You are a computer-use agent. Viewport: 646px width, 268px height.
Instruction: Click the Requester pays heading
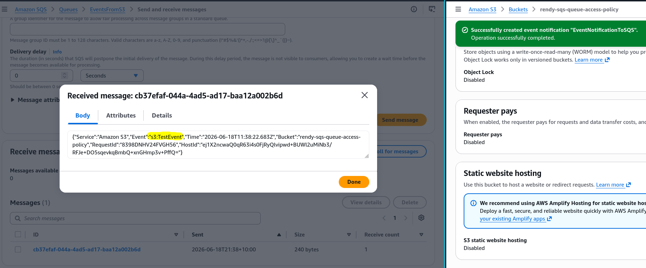pos(490,111)
